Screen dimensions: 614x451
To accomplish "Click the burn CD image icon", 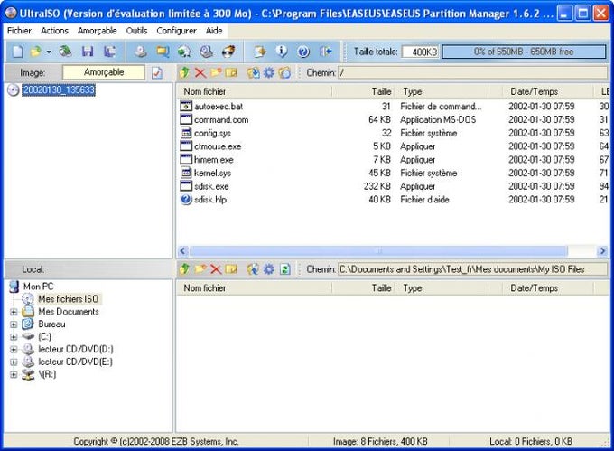I will 228,52.
